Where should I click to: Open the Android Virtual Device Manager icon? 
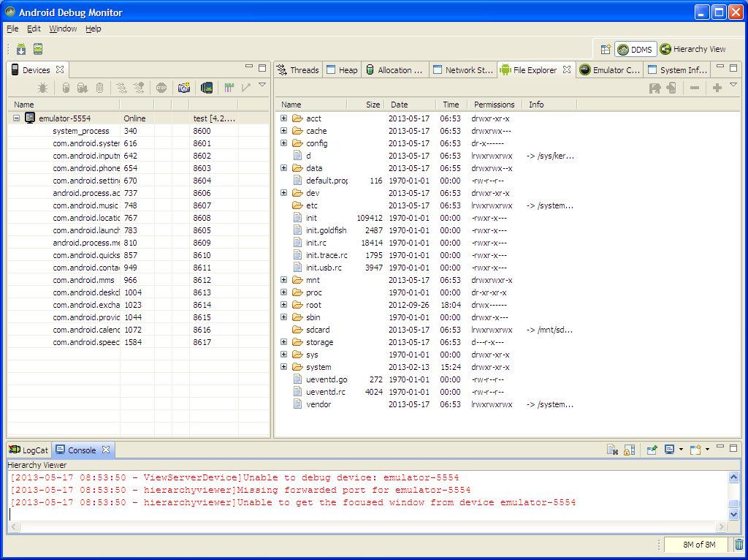pyautogui.click(x=38, y=49)
